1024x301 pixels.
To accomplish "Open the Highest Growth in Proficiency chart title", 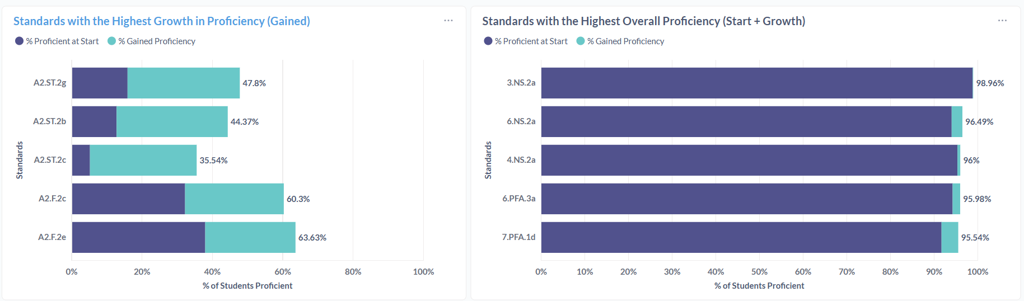I will tap(161, 21).
